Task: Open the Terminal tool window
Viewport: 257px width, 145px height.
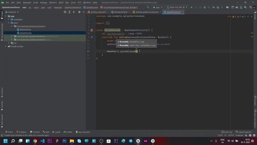Action: (x=35, y=132)
